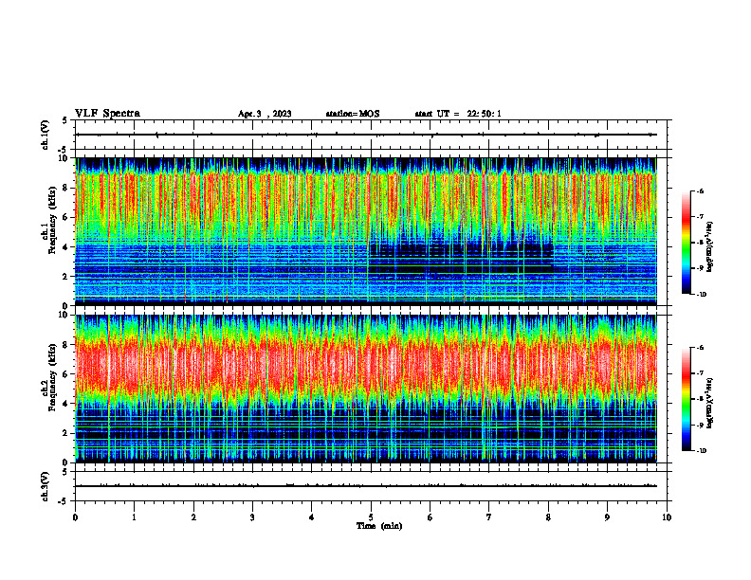Click the ch.1 colorbar "log(PSD)(V²/Hz)" label
This screenshot has width=751, height=580.
[710, 247]
